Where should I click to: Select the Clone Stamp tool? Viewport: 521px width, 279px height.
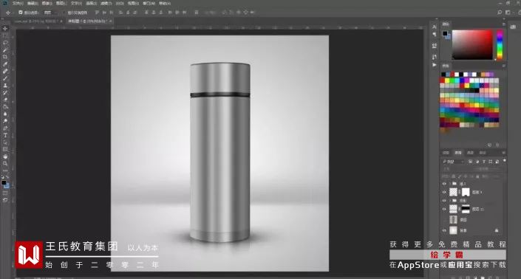[5, 86]
